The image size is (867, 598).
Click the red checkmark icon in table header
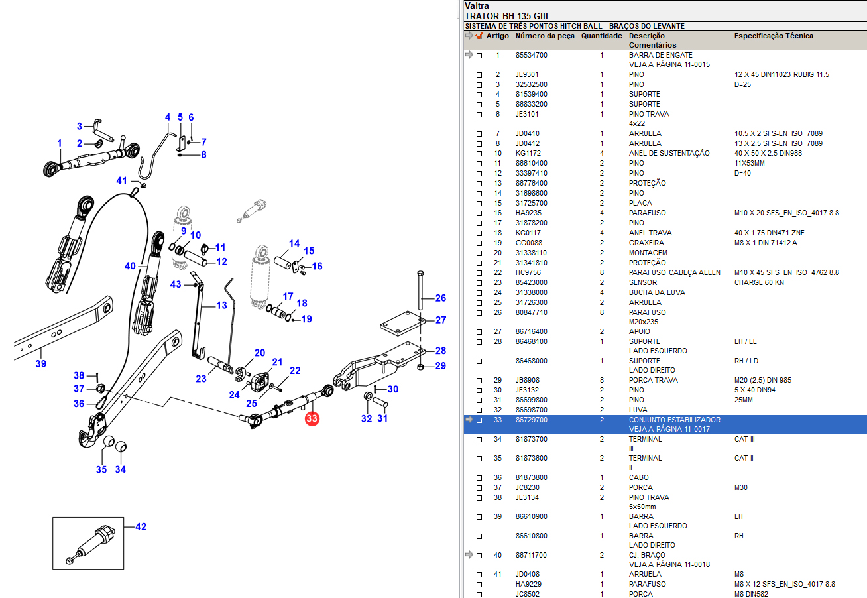(x=479, y=36)
